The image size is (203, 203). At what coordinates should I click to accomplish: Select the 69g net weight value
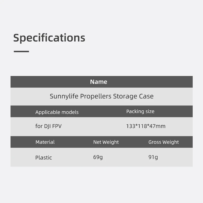[98, 157]
